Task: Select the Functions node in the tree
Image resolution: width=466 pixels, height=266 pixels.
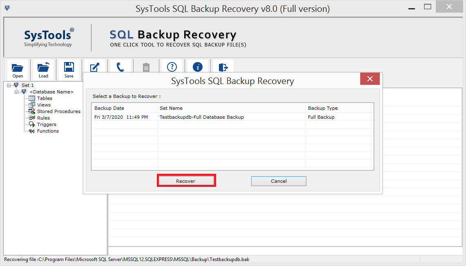Action: 48,131
